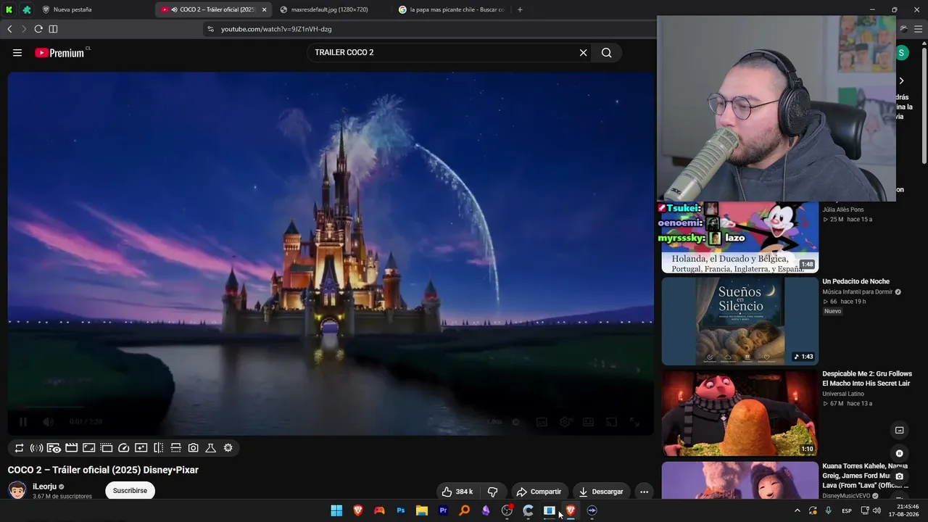Toggle subtitles in the video player
Image resolution: width=928 pixels, height=522 pixels.
pyautogui.click(x=542, y=422)
